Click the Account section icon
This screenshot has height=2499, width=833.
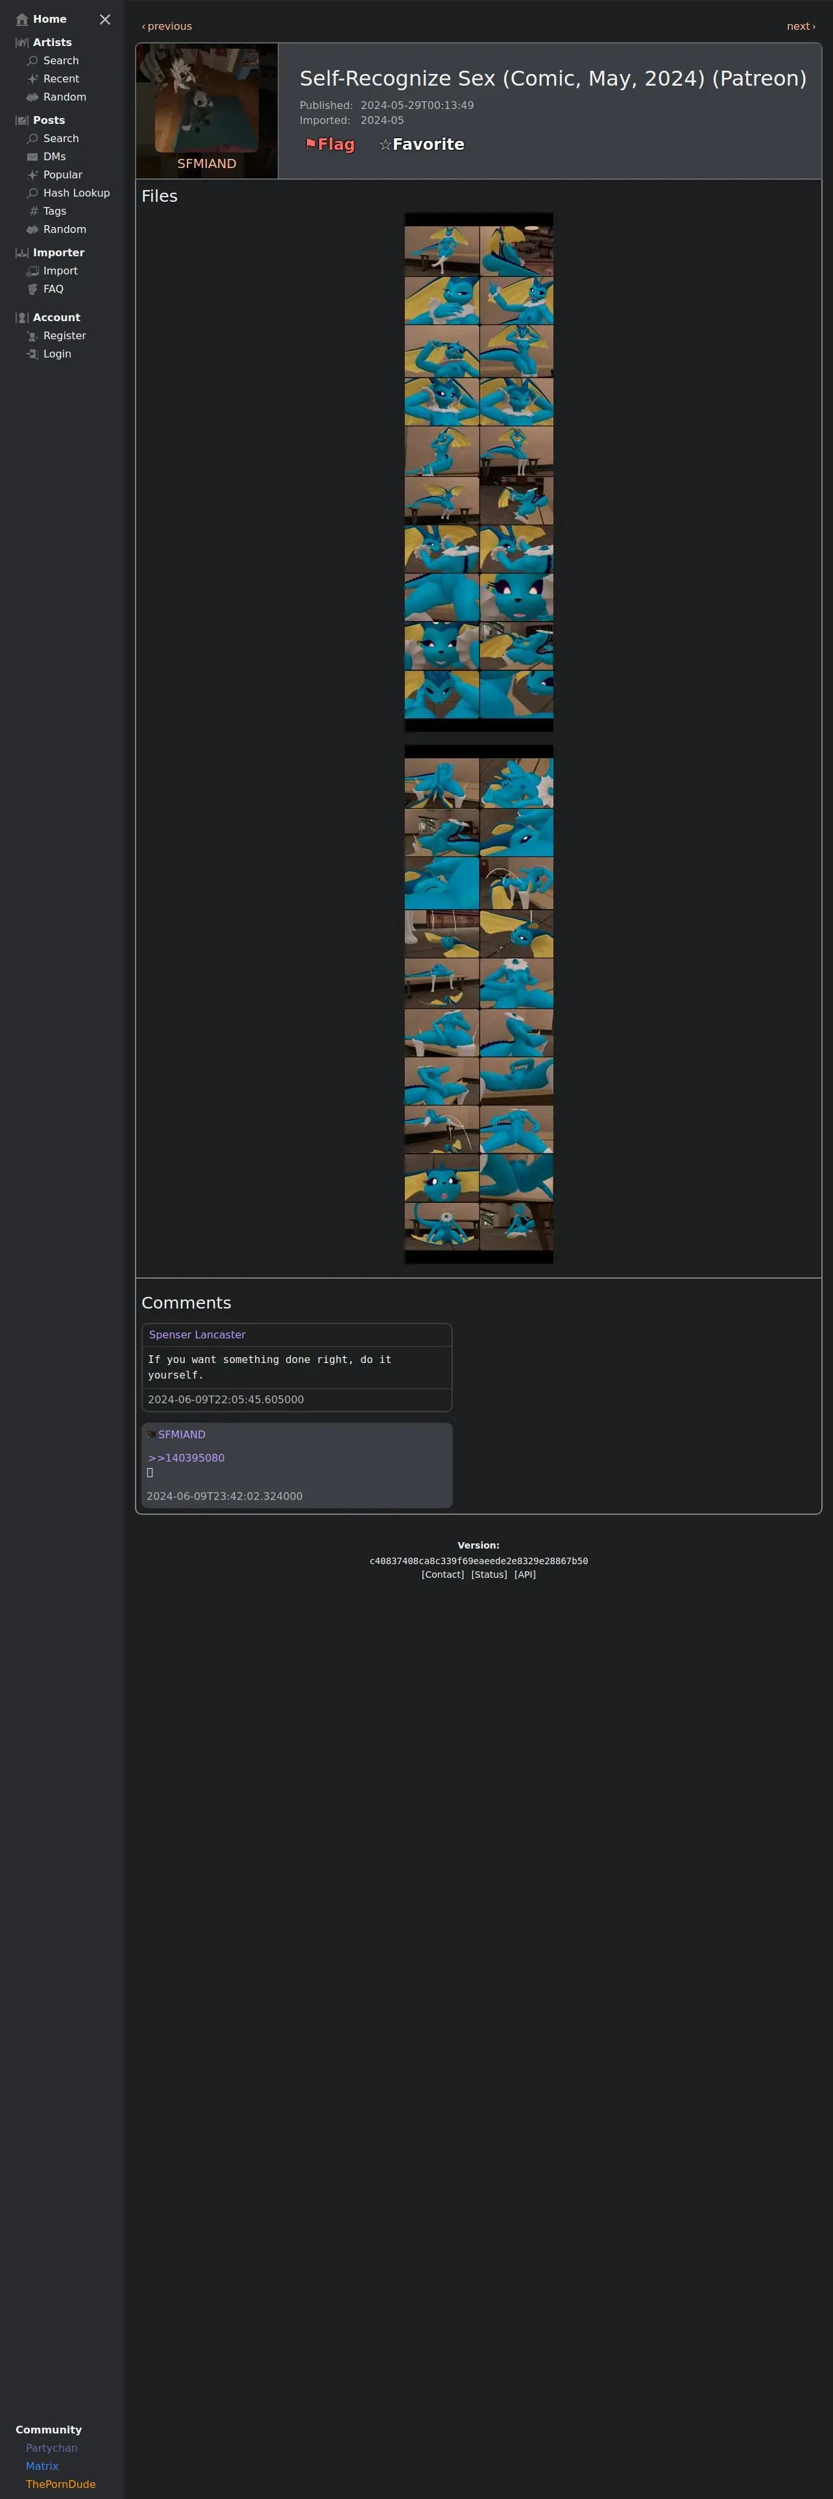tap(22, 318)
